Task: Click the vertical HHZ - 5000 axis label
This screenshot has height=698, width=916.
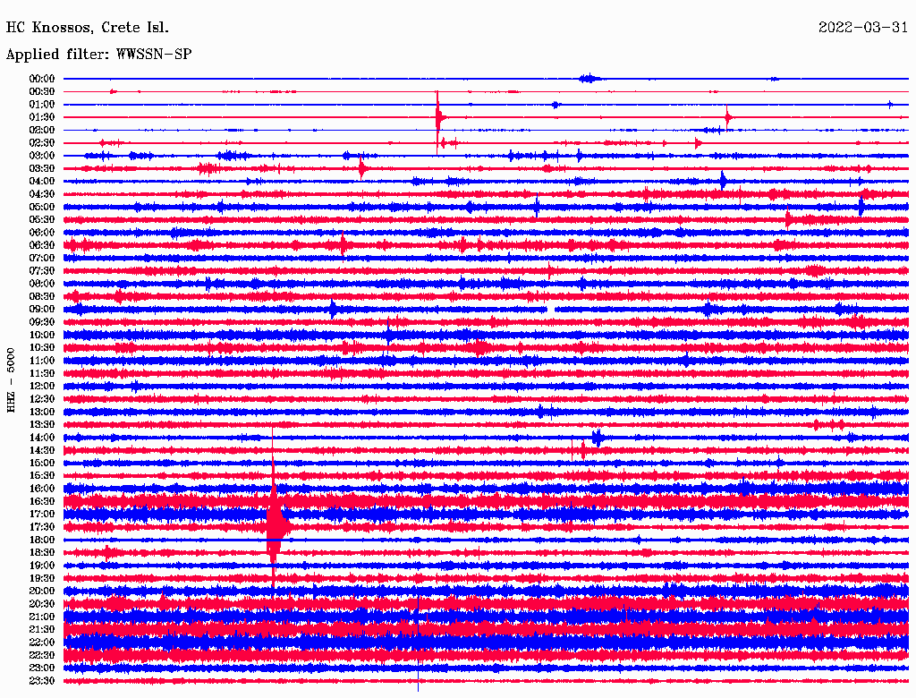Action: point(11,379)
